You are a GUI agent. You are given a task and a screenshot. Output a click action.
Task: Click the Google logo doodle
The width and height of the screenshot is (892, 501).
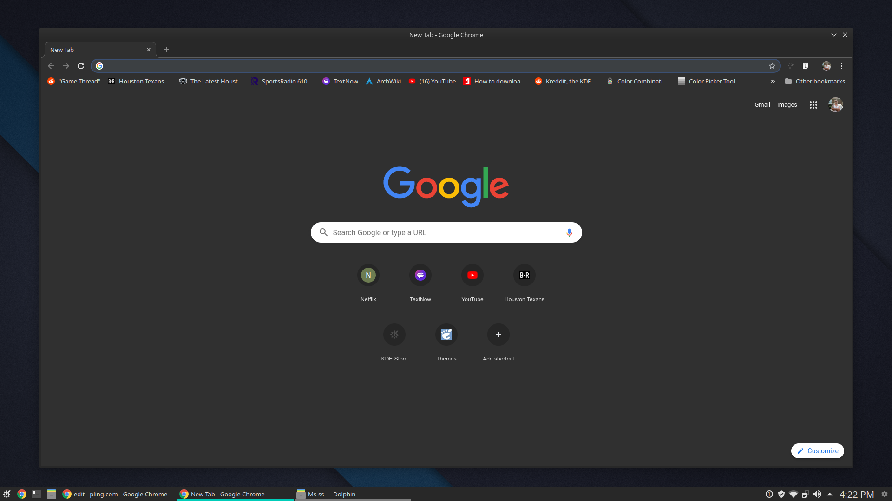pos(446,186)
